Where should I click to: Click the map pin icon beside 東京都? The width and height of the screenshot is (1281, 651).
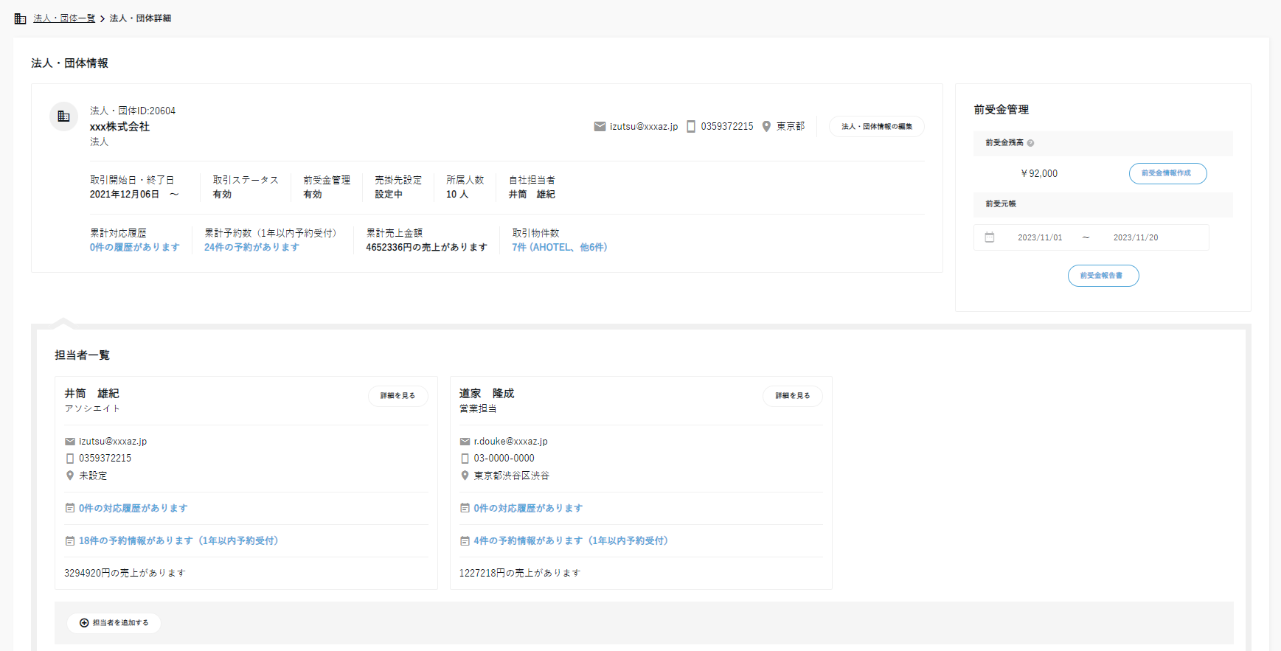pos(766,127)
